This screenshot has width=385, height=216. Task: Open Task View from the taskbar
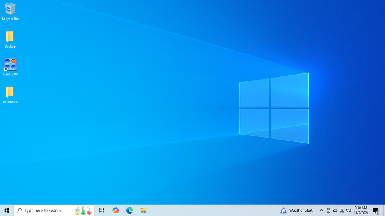[101, 210]
